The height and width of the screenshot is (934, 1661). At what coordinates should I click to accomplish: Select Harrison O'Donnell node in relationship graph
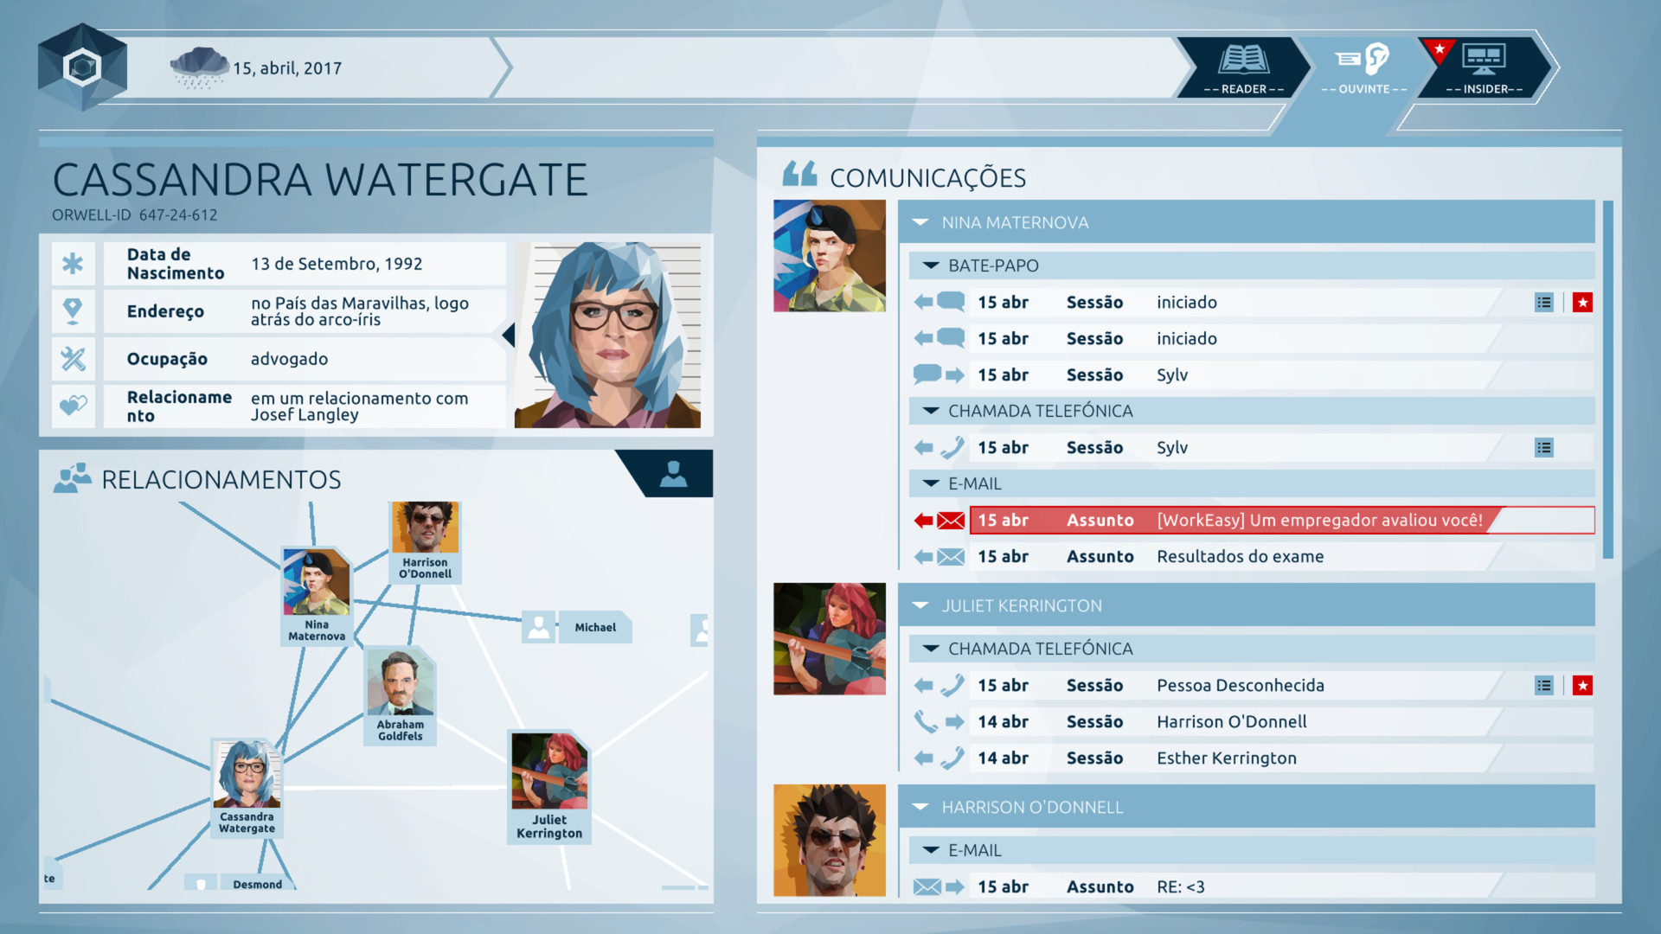pyautogui.click(x=425, y=542)
